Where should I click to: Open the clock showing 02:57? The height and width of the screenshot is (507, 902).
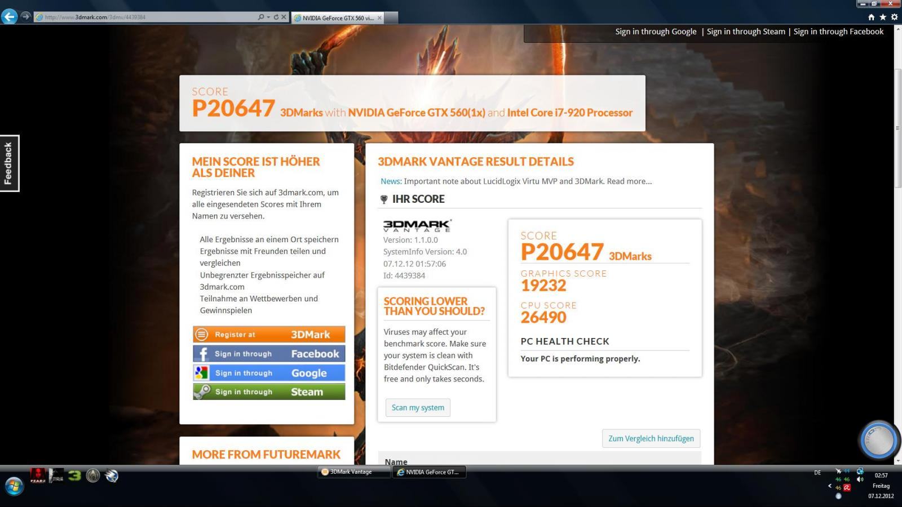point(881,475)
